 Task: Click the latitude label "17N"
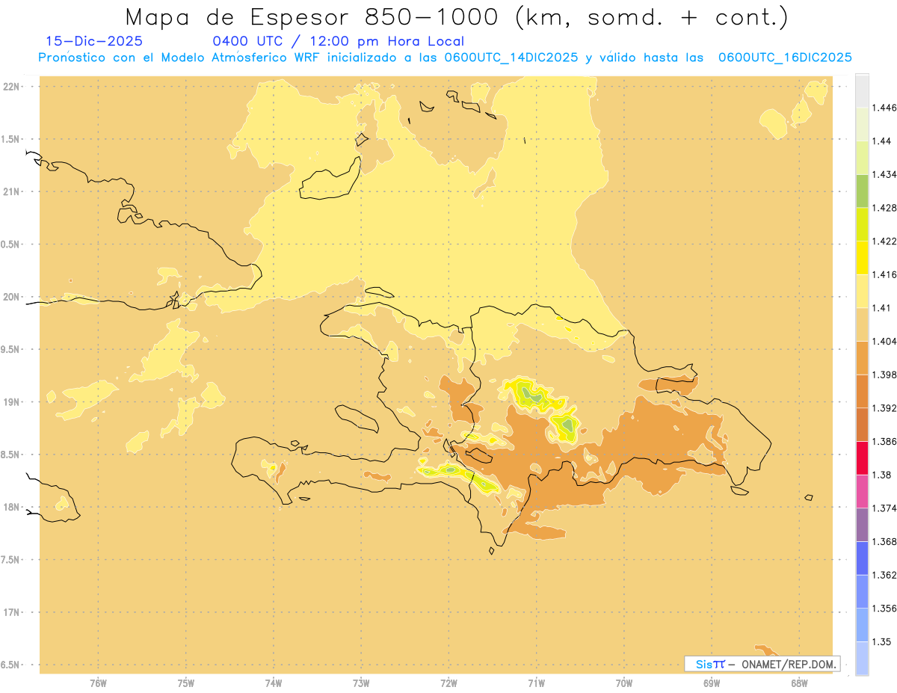11,612
